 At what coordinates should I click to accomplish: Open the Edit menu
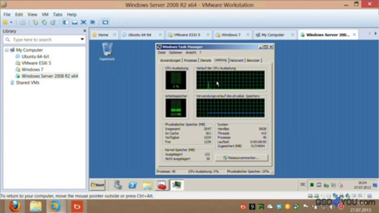pyautogui.click(x=19, y=14)
